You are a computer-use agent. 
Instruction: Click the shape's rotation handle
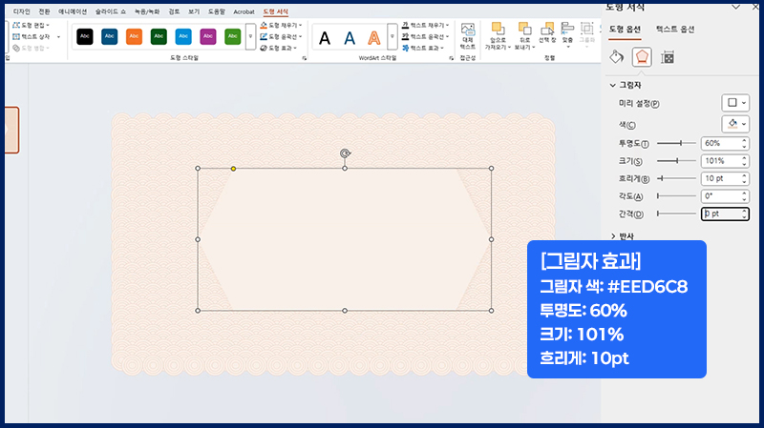[x=345, y=153]
